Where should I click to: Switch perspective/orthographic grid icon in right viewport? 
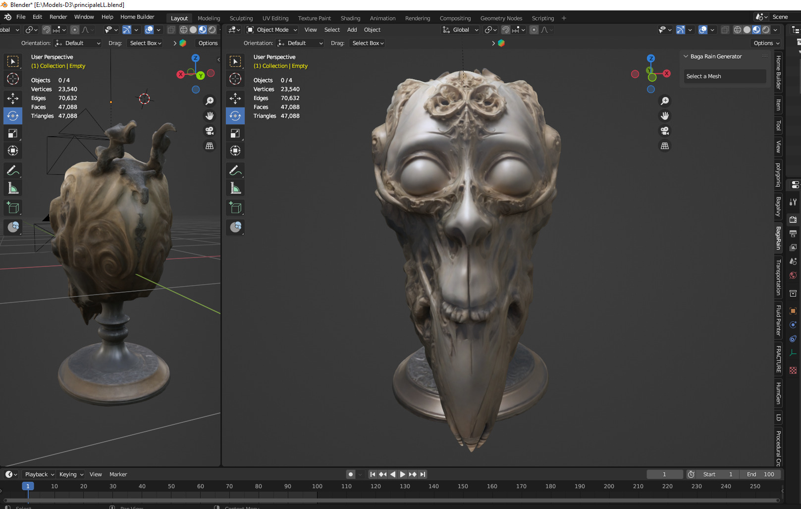click(665, 146)
